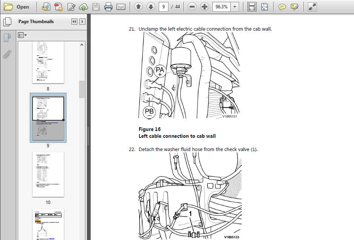Click the fit width scrolling mode icon
This screenshot has width=354, height=240.
pos(252,7)
